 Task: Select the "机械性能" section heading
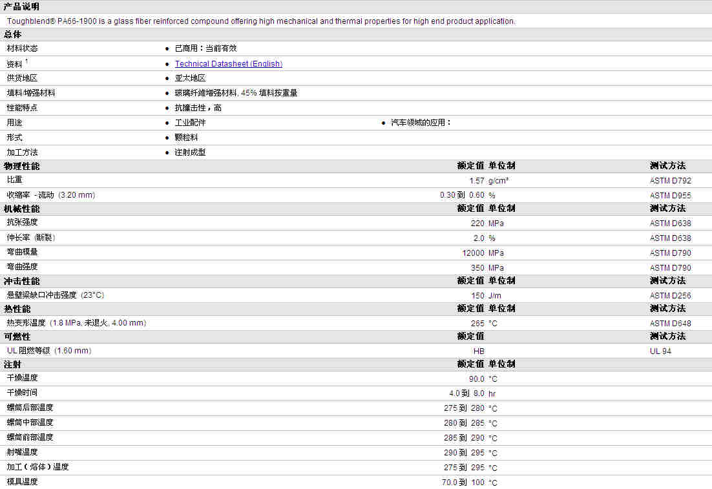pyautogui.click(x=21, y=209)
